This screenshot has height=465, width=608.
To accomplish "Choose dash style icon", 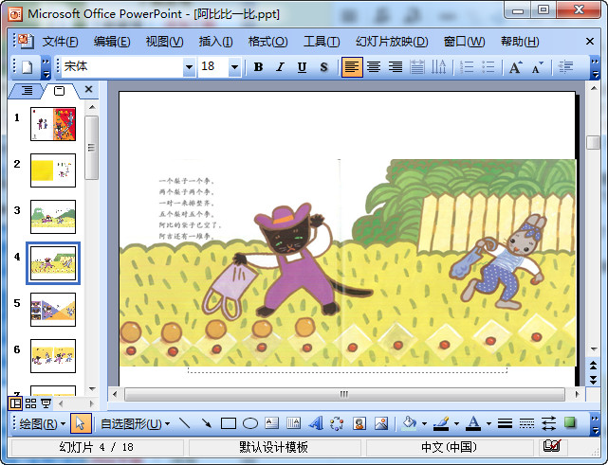I will coord(526,423).
